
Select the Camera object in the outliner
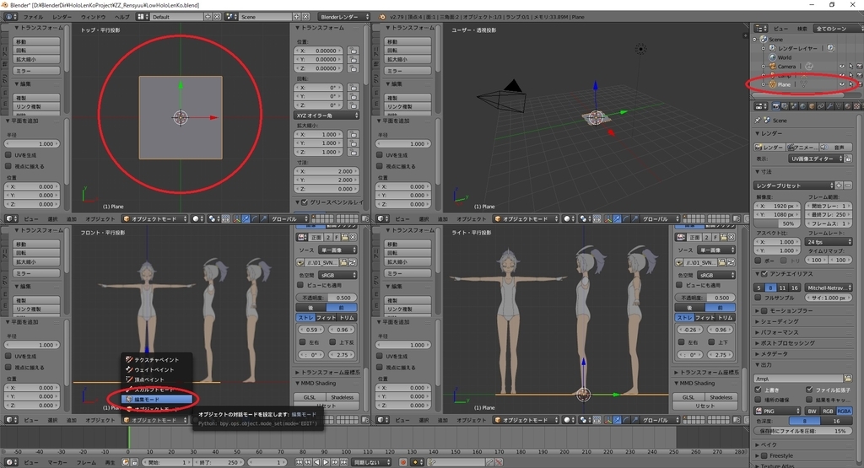point(786,66)
